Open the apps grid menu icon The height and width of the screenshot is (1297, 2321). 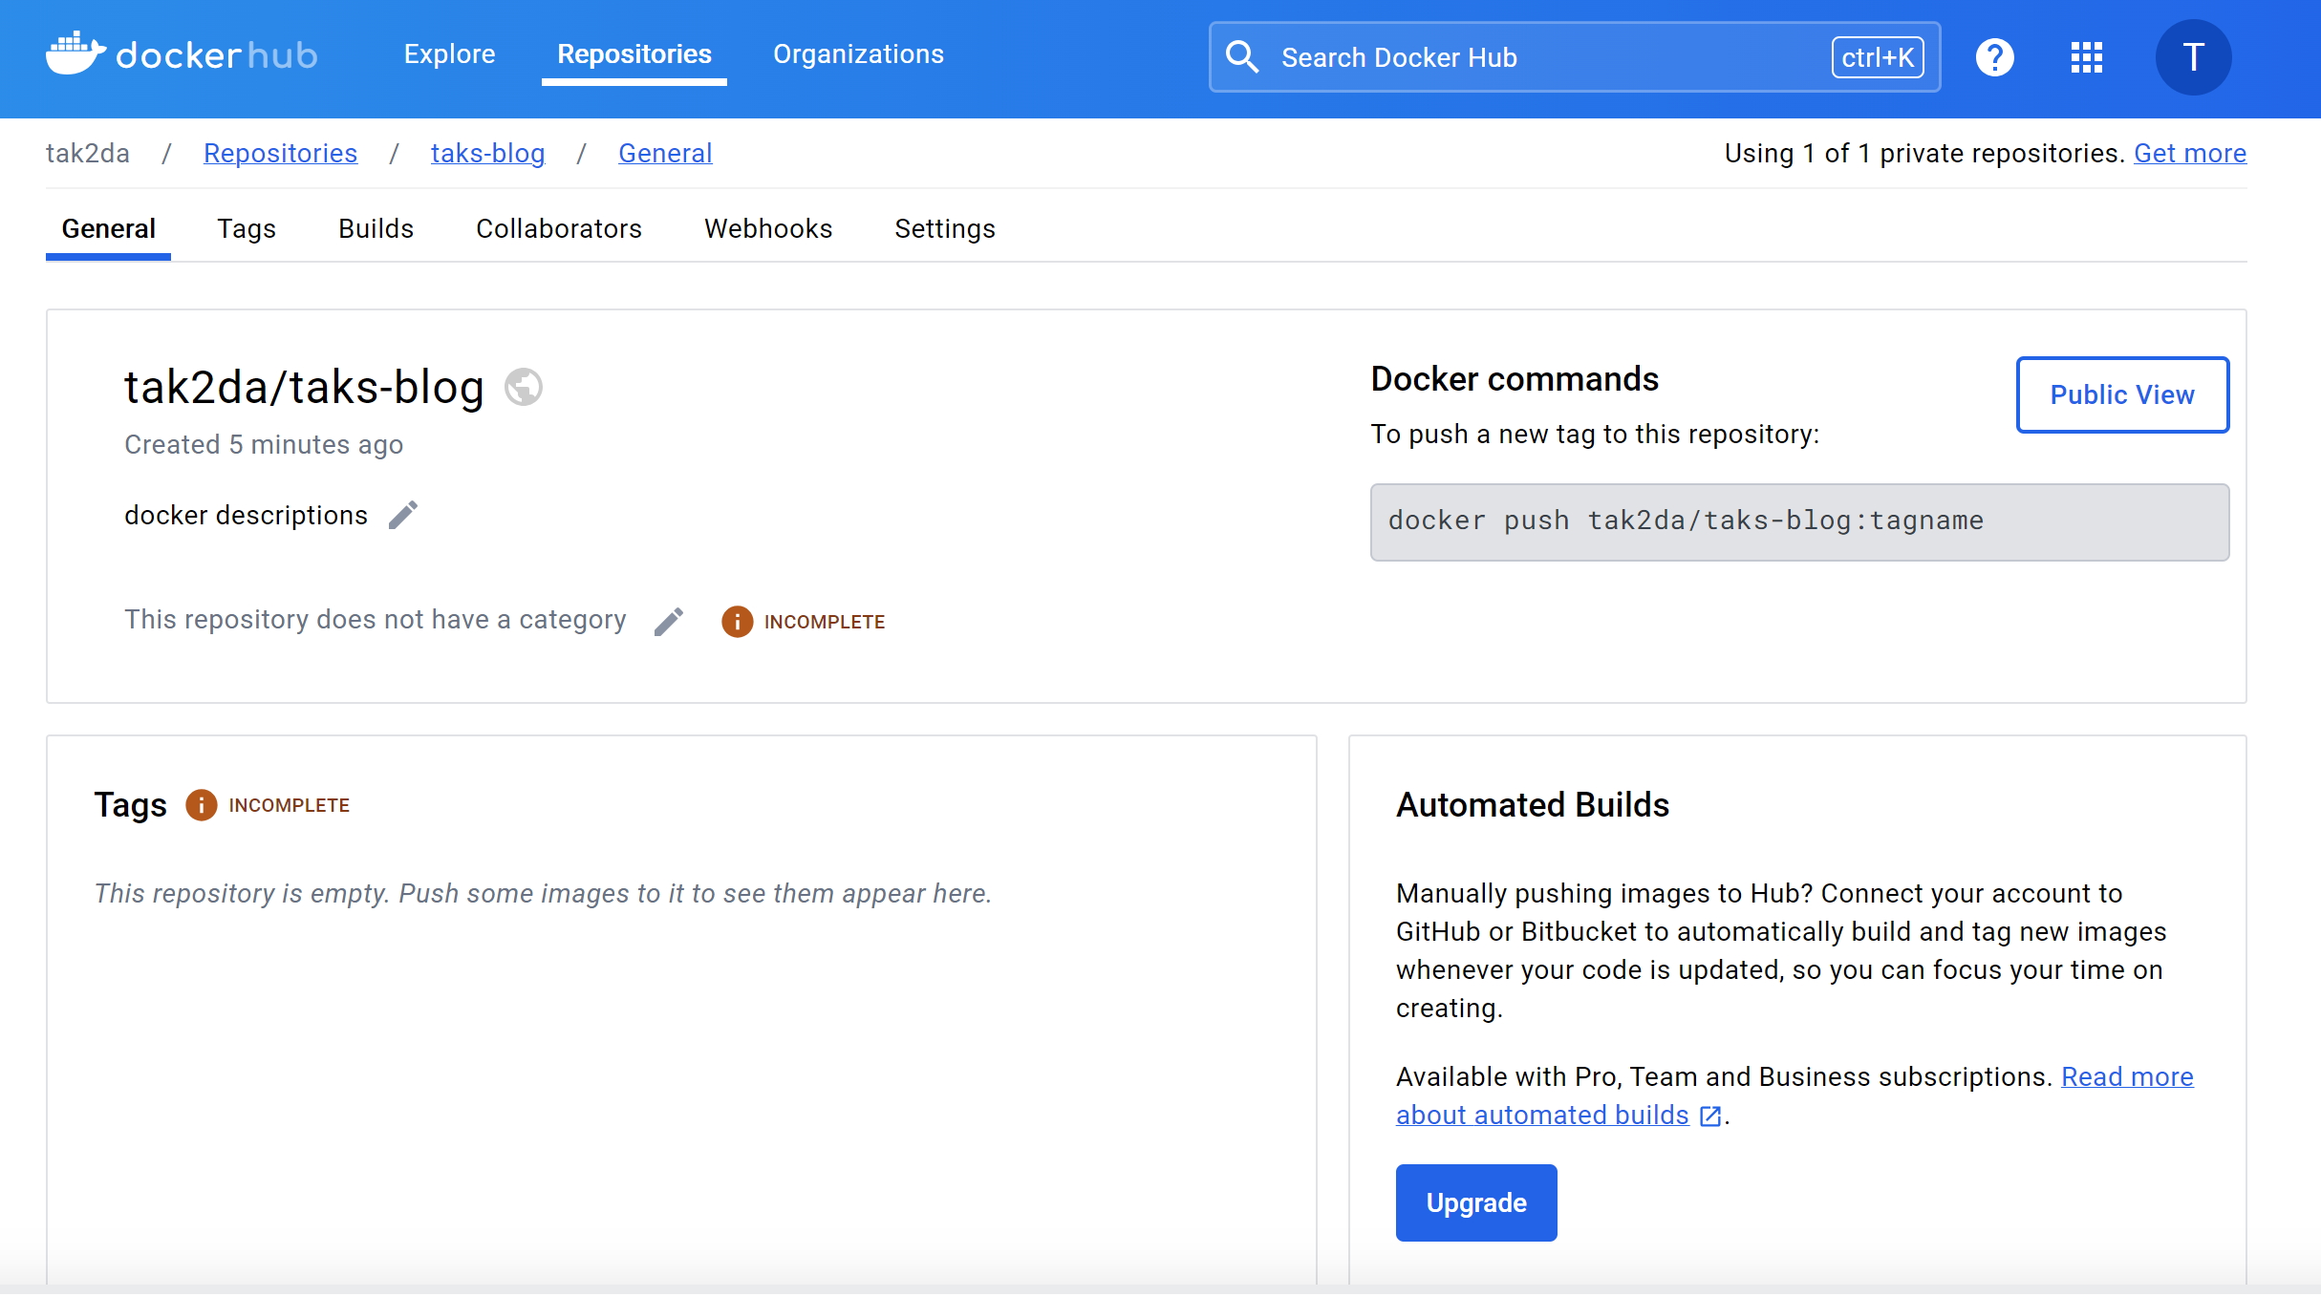coord(2086,57)
